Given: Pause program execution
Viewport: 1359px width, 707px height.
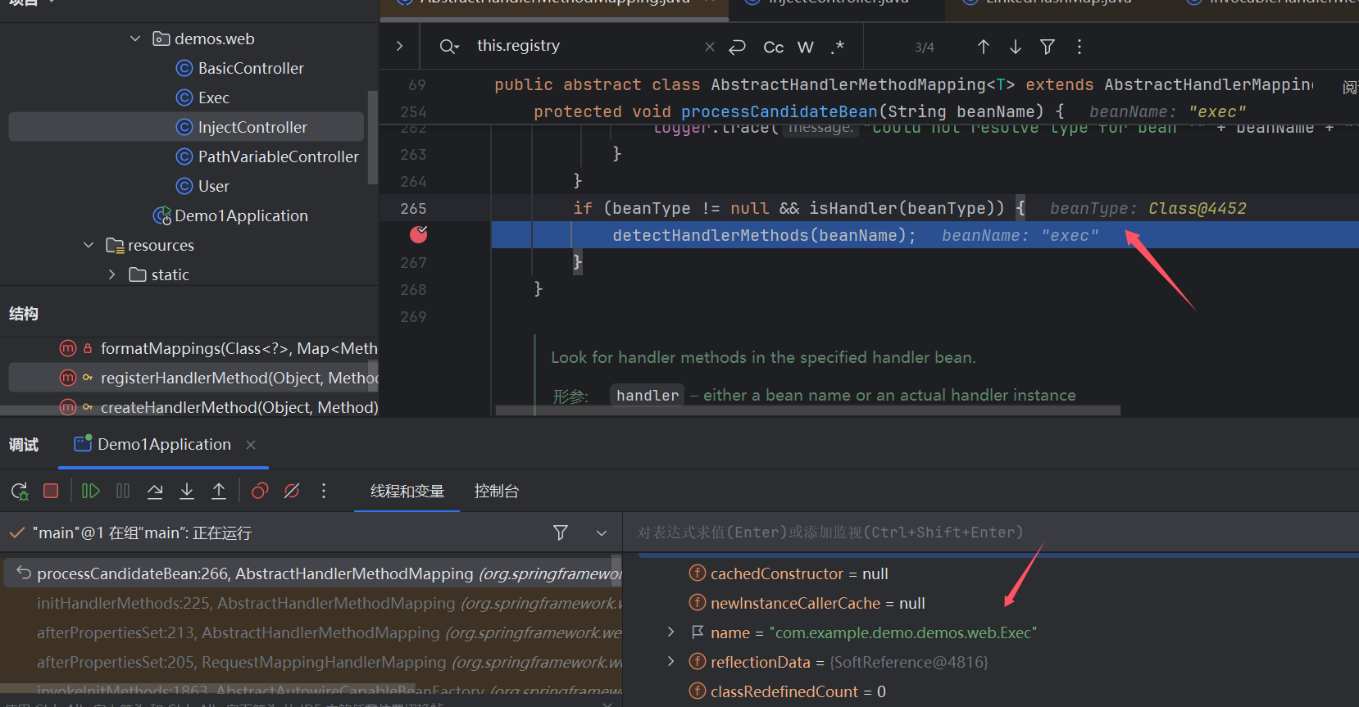Looking at the screenshot, I should click(x=123, y=491).
